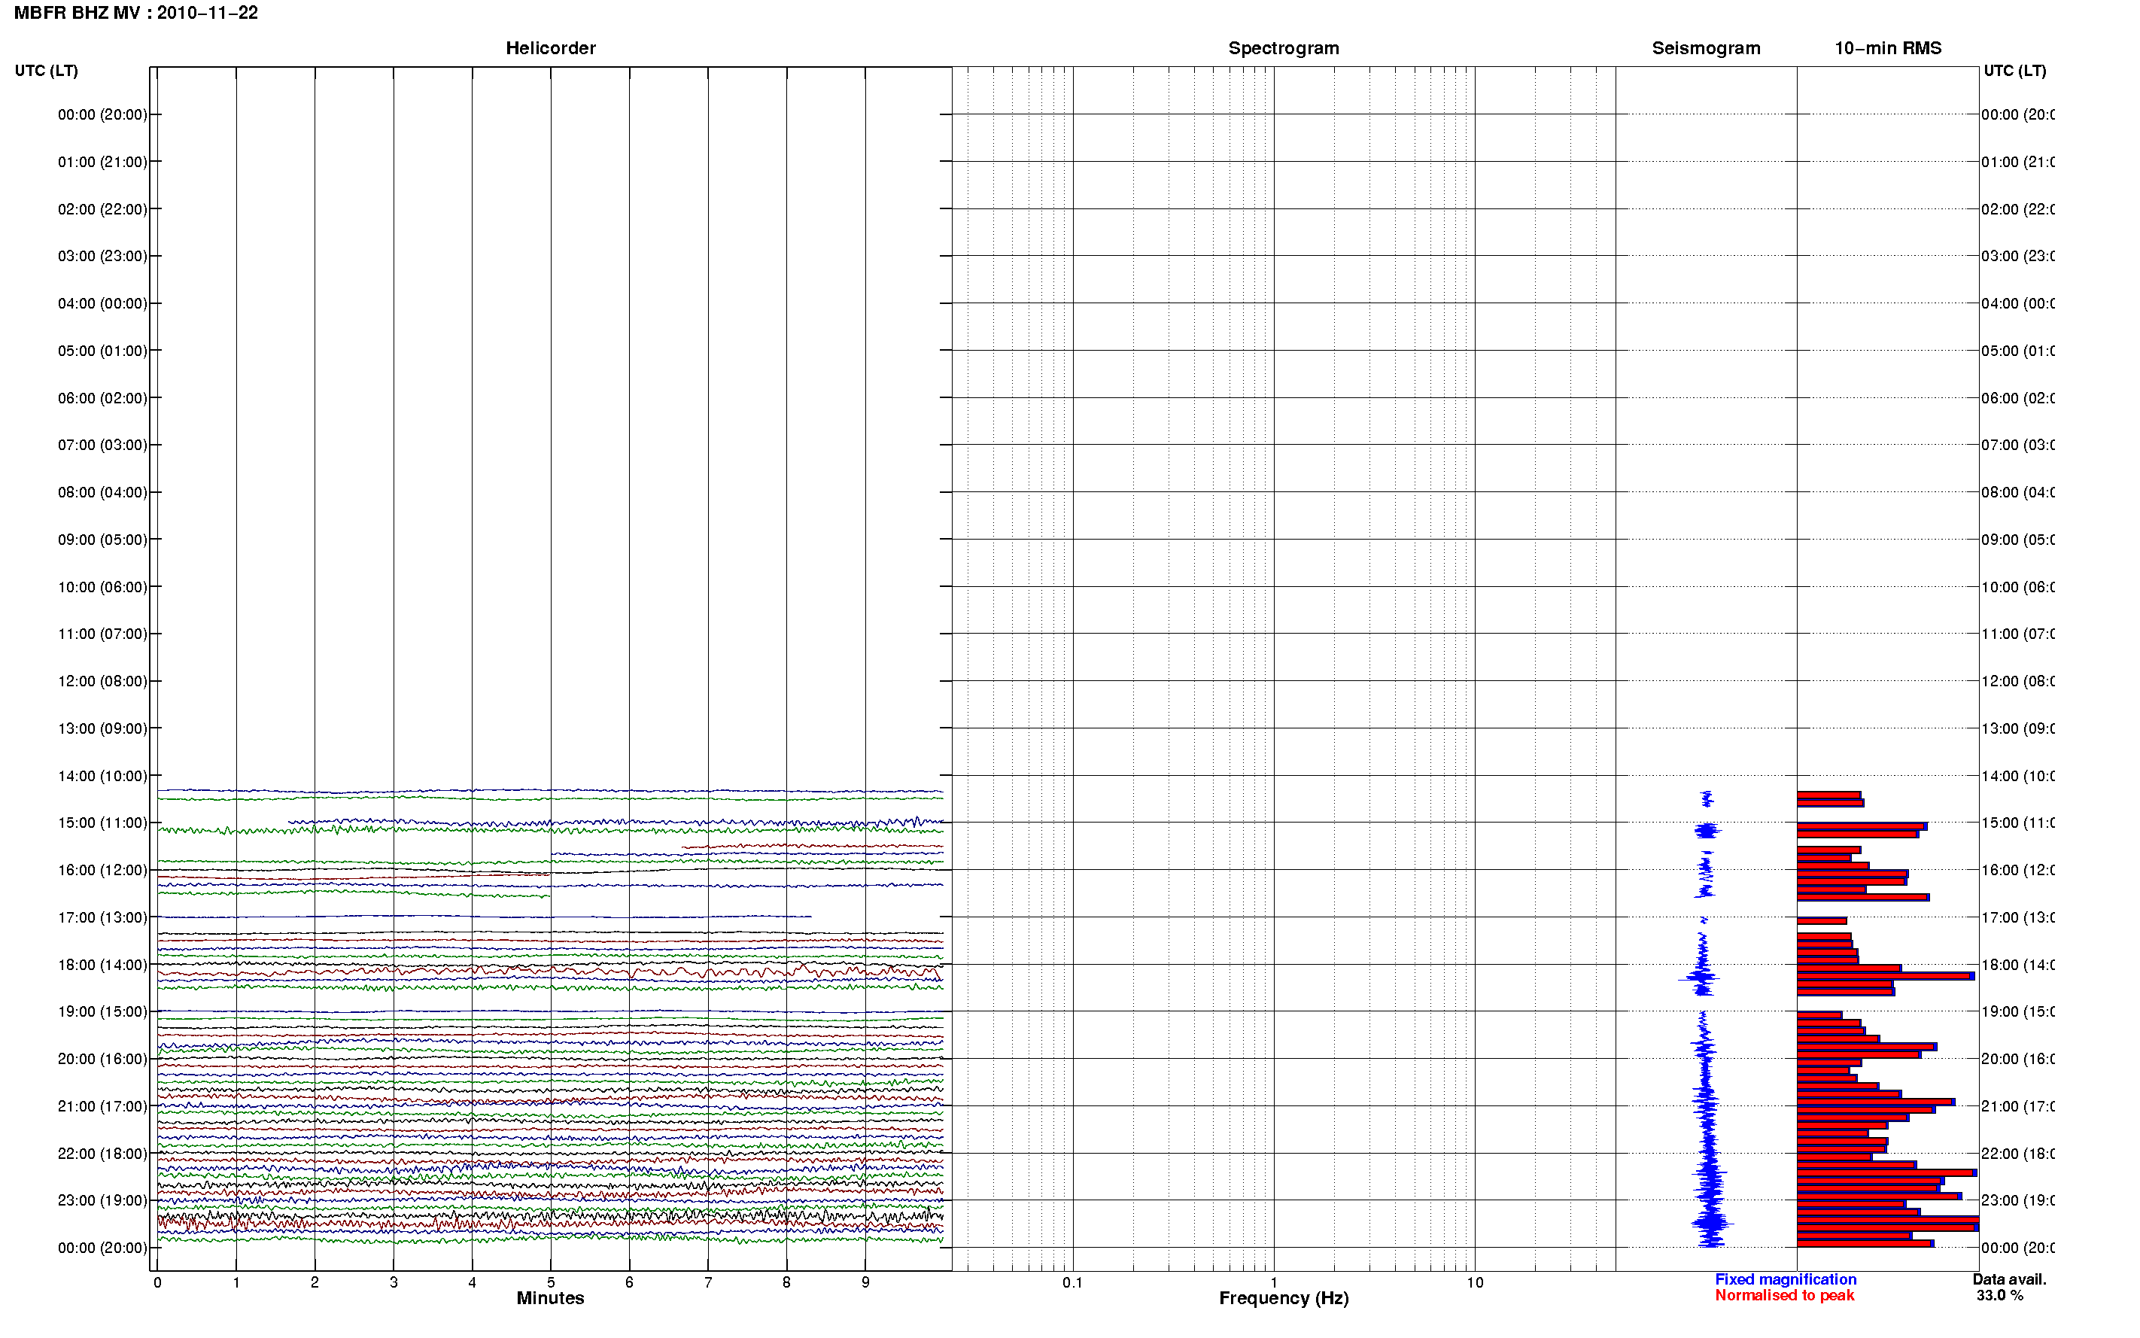Click the 'Minutes' x-axis label
The image size is (2140, 1338).
click(x=550, y=1298)
